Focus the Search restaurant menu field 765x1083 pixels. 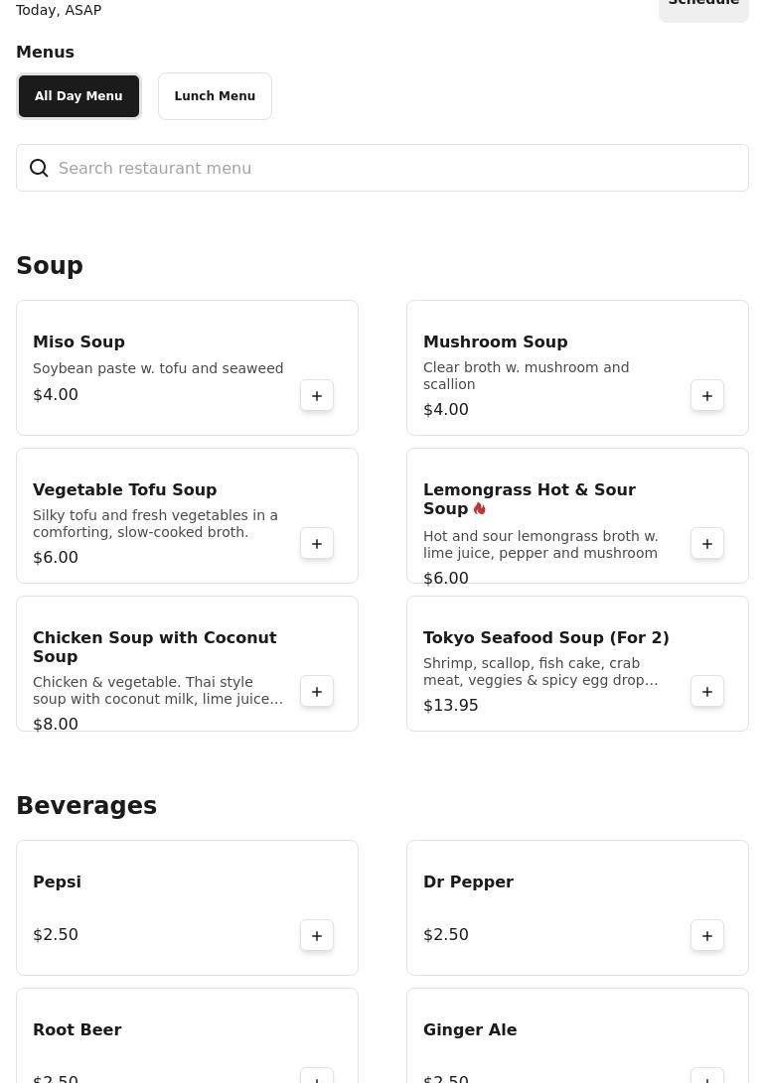coord(397,169)
